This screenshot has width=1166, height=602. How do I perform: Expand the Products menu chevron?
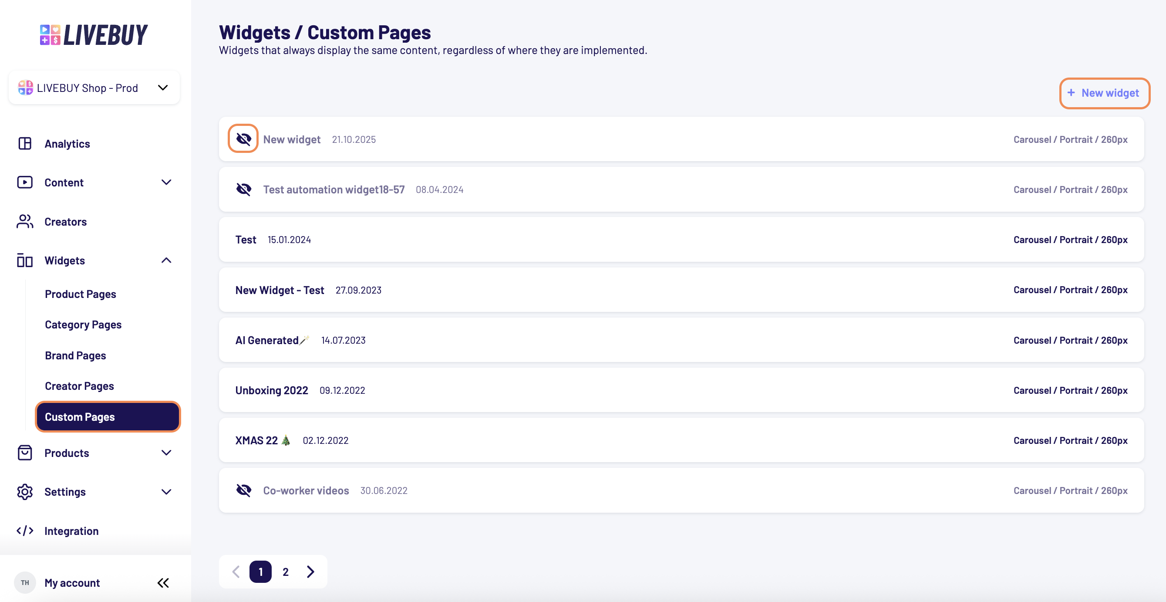pyautogui.click(x=167, y=453)
